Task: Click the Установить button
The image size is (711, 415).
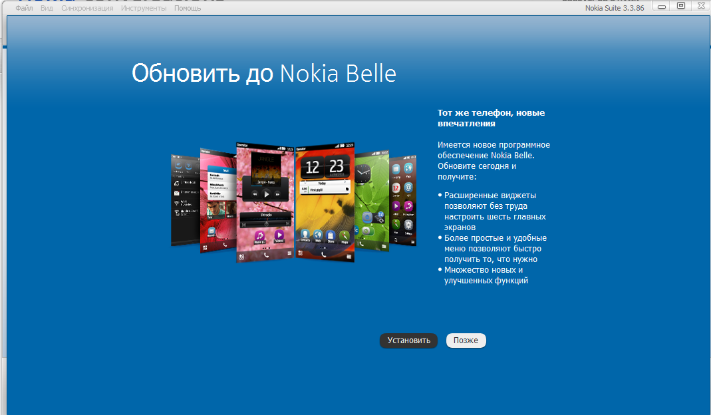Action: pyautogui.click(x=408, y=341)
